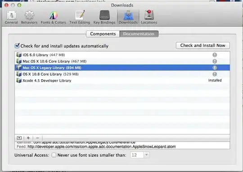The width and height of the screenshot is (243, 172).
Task: Open Fonts & Colors preferences
Action: (x=53, y=17)
